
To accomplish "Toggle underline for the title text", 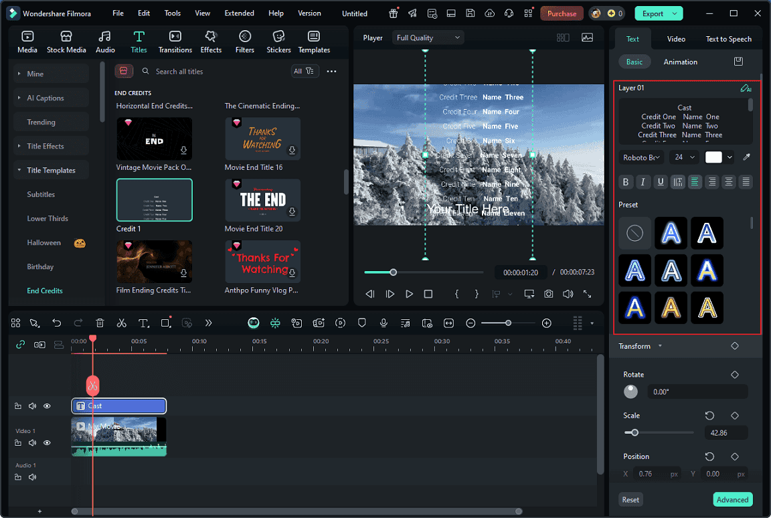I will click(x=661, y=181).
